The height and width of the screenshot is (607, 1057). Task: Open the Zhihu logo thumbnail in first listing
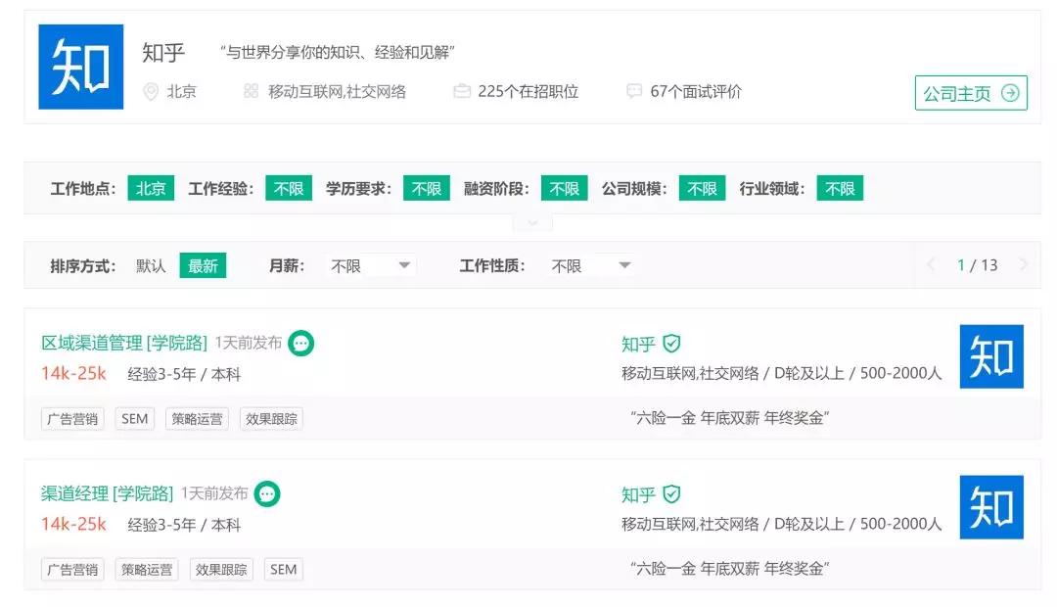[991, 357]
